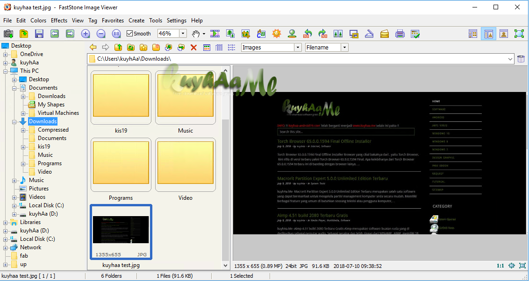529x281 pixels.
Task: Click the set as wallpaper monitor icon
Action: [354, 33]
